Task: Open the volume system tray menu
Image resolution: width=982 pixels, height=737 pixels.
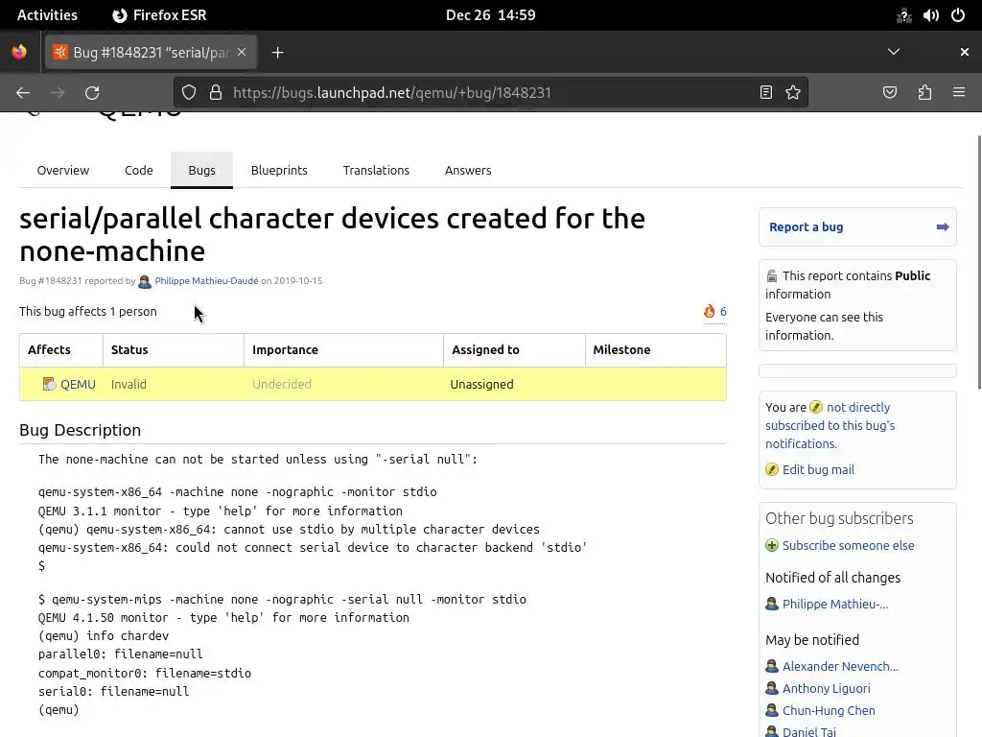Action: coord(930,15)
